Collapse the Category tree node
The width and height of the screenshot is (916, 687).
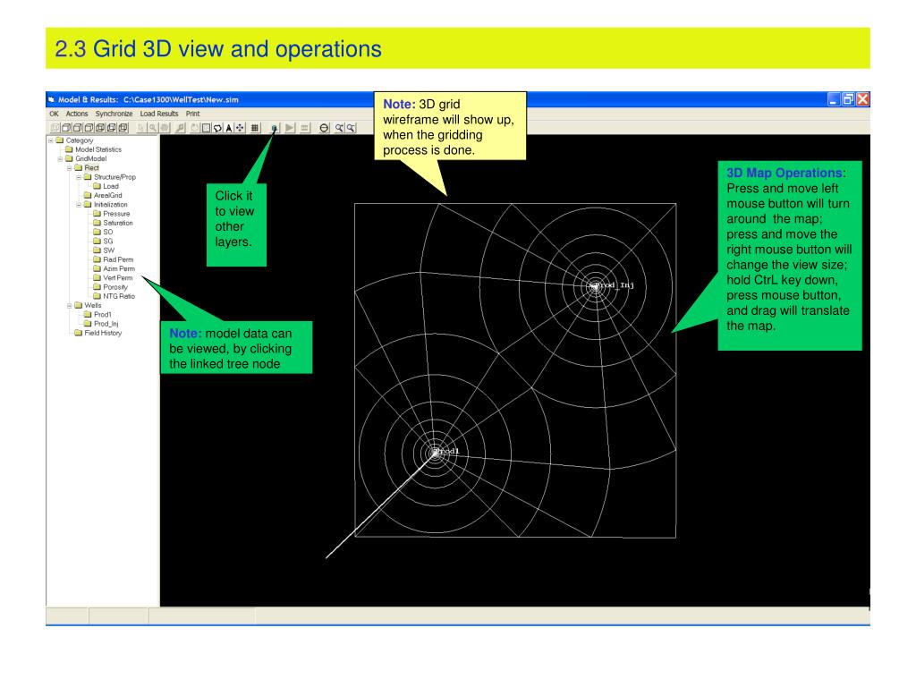click(51, 140)
